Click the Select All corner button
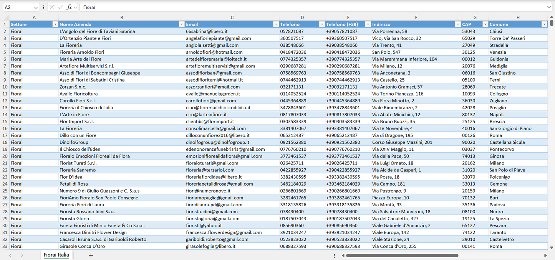 coord(5,18)
